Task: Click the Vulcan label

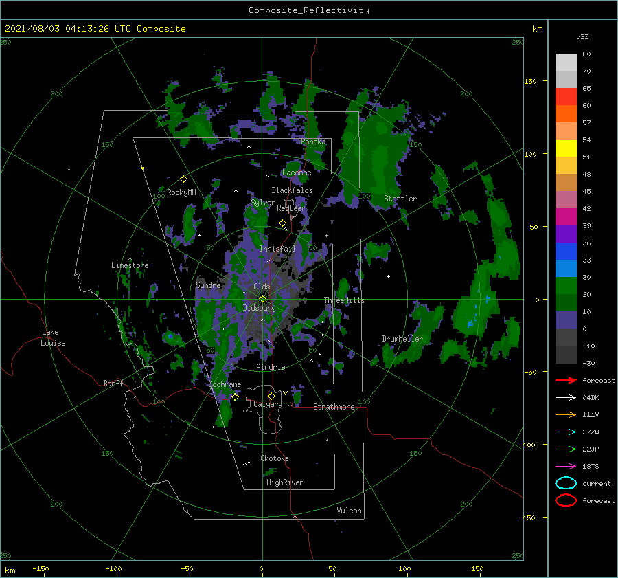Action: [x=349, y=511]
